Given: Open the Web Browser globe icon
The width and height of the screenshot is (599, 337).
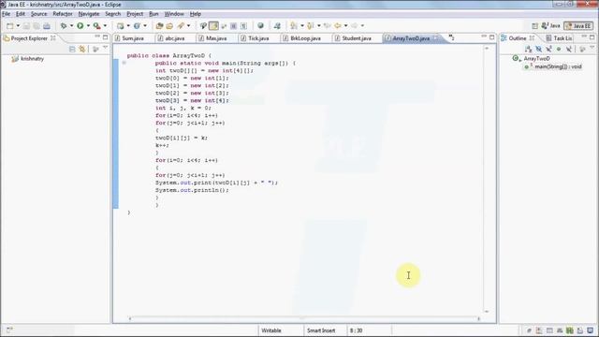Looking at the screenshot, I should tap(260, 26).
